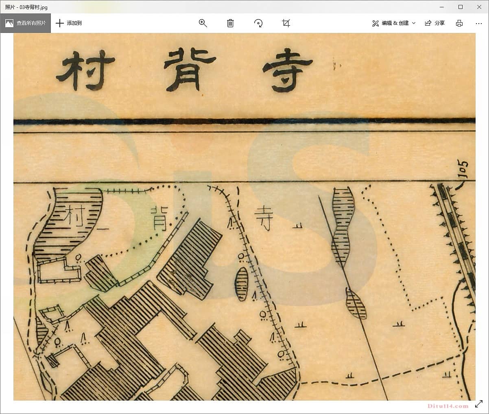
Task: Print the photo using the printer icon
Action: [459, 23]
